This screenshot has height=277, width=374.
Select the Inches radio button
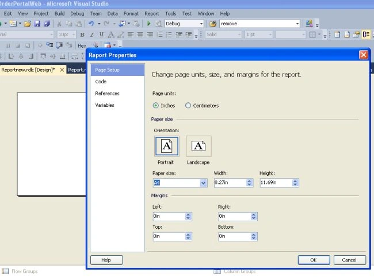(x=155, y=106)
